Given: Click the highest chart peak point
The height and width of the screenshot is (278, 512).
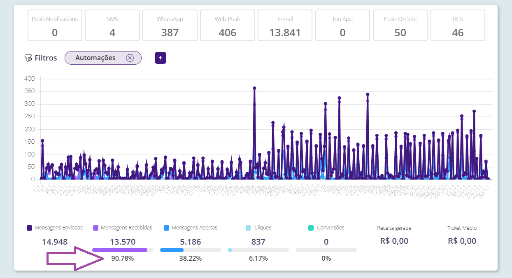Looking at the screenshot, I should pos(254,88).
